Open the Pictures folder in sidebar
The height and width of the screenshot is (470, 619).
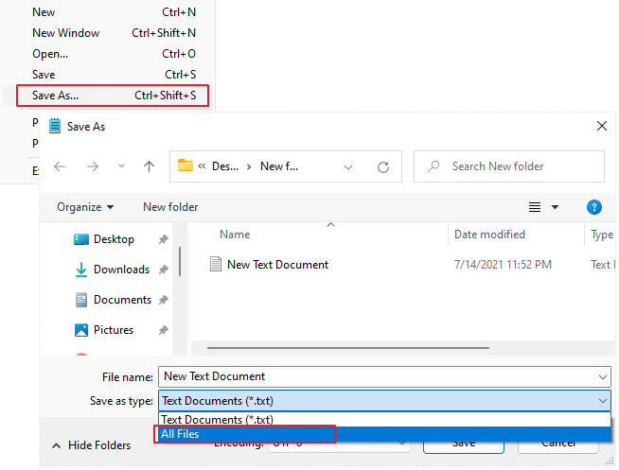click(113, 330)
